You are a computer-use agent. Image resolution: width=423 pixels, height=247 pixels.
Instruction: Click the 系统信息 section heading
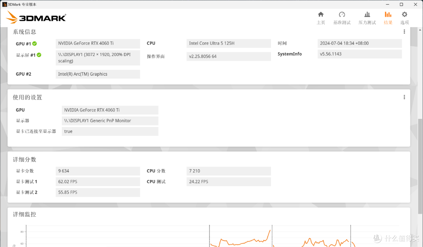(25, 32)
